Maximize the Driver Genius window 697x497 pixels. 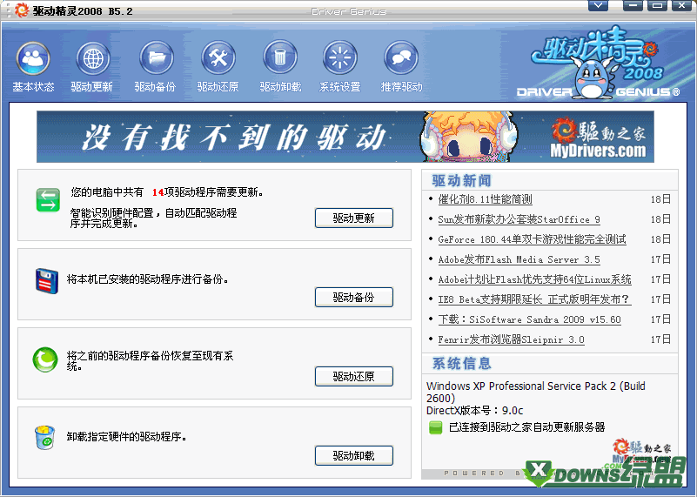[657, 5]
